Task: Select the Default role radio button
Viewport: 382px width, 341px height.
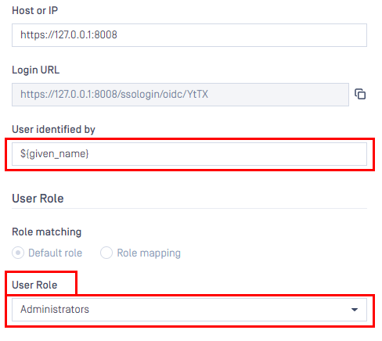Action: tap(18, 253)
